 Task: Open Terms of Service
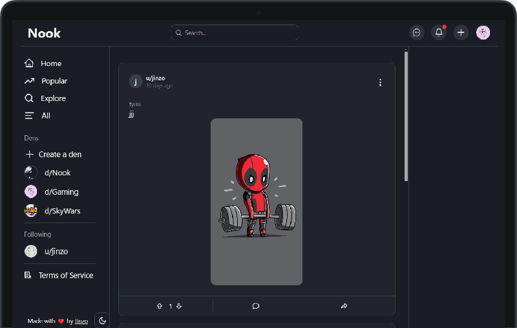[x=66, y=275]
